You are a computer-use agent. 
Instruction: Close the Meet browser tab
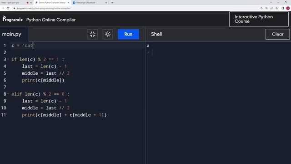(31, 3)
